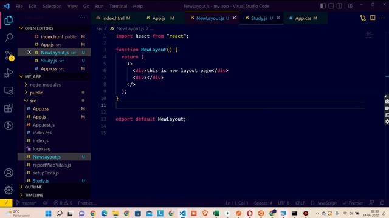
Task: Open the File menu
Action: pos(19,6)
